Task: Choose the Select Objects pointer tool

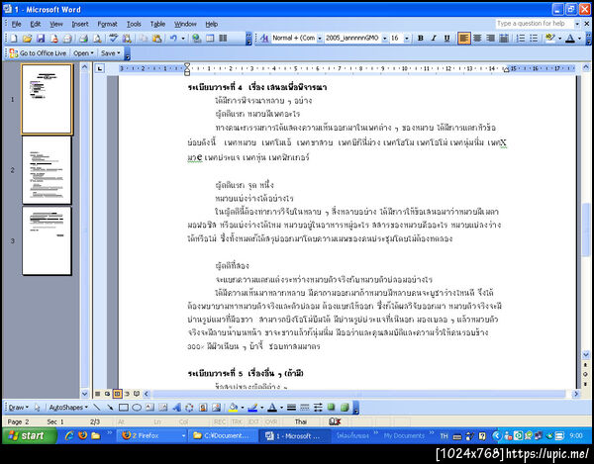Action: point(37,408)
